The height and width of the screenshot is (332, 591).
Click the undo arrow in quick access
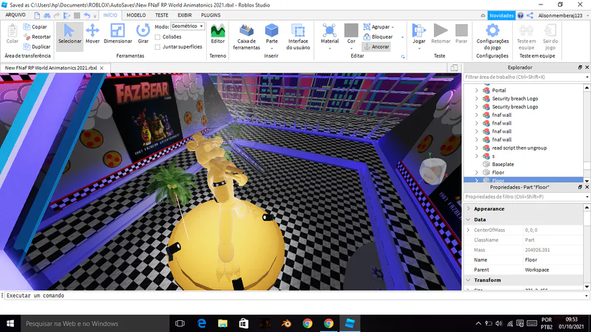pyautogui.click(x=87, y=16)
